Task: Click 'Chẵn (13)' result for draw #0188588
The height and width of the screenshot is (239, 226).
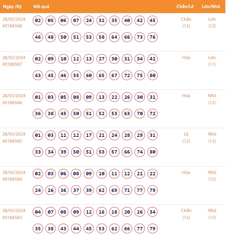Action: coord(186,22)
